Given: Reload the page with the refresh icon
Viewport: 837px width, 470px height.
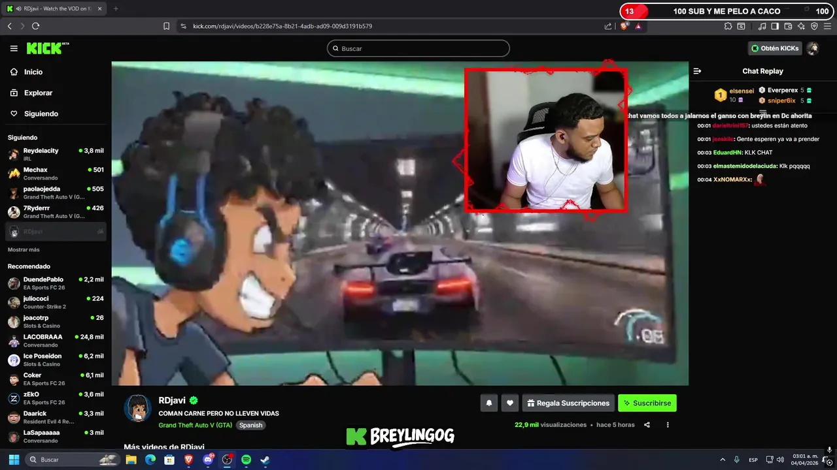Looking at the screenshot, I should 35,26.
